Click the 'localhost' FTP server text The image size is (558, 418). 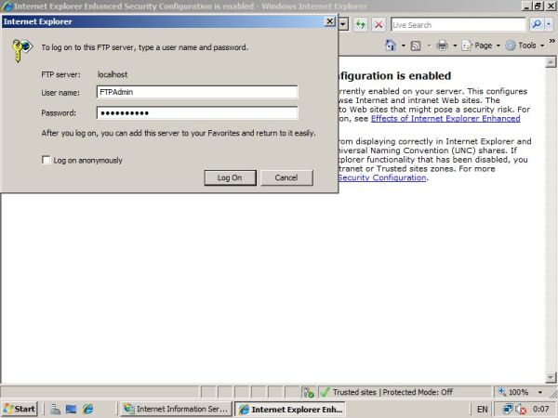[x=113, y=74]
